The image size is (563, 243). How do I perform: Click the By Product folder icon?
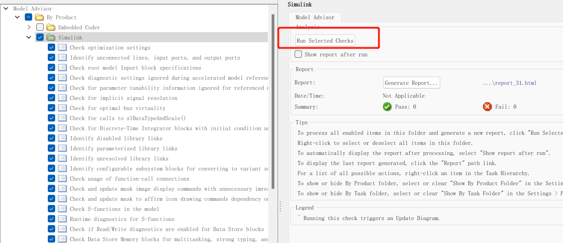point(40,17)
